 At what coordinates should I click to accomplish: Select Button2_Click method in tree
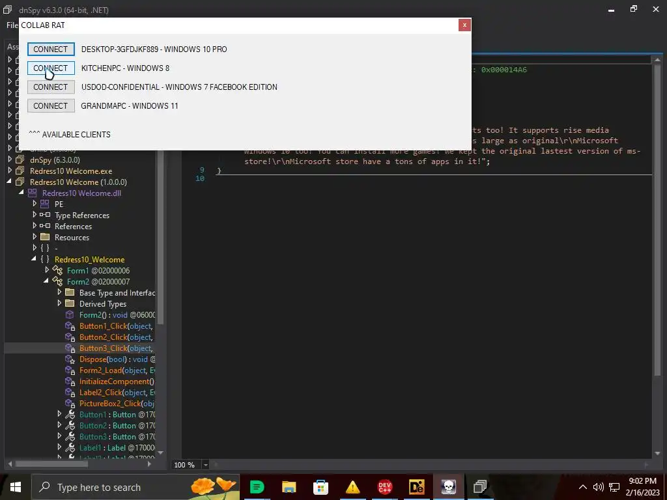click(116, 337)
